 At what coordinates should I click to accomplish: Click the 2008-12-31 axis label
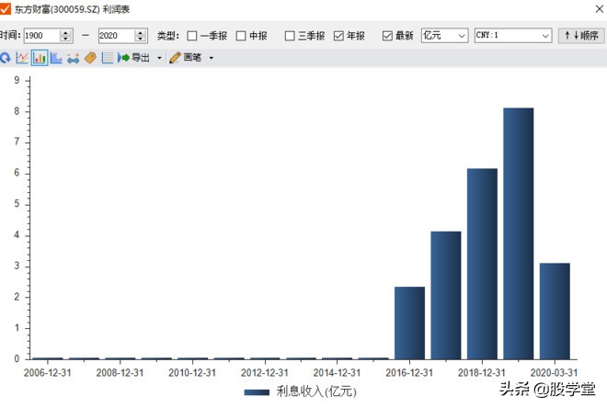[x=120, y=373]
